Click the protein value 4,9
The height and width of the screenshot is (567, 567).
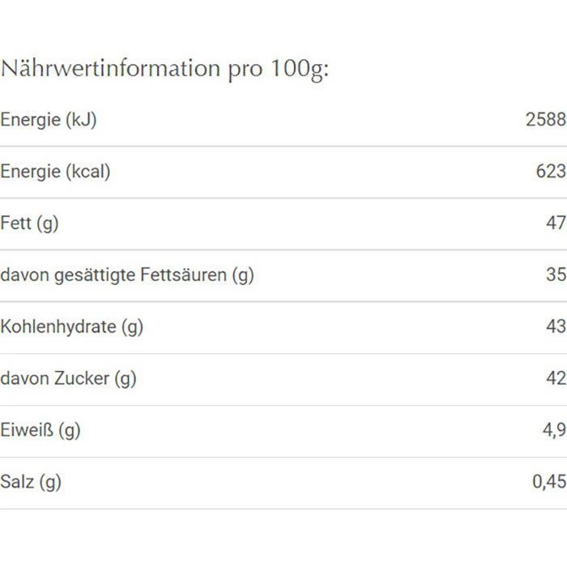(554, 430)
